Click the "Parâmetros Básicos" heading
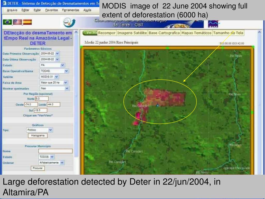 [x=38, y=49]
